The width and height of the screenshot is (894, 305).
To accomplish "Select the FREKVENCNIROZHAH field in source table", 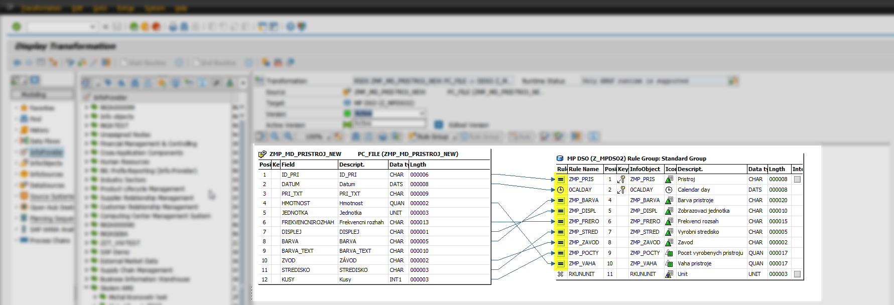I will tap(307, 222).
